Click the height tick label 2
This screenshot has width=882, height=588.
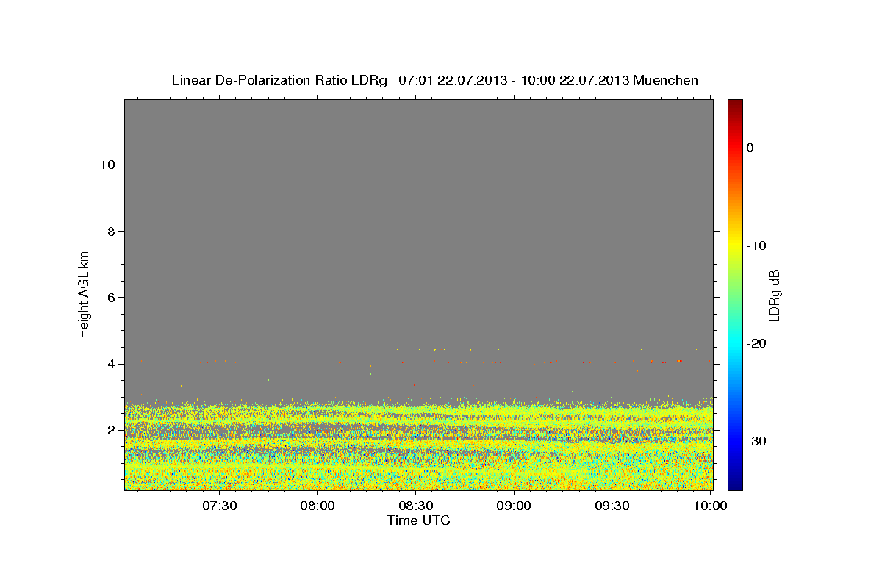tap(112, 430)
